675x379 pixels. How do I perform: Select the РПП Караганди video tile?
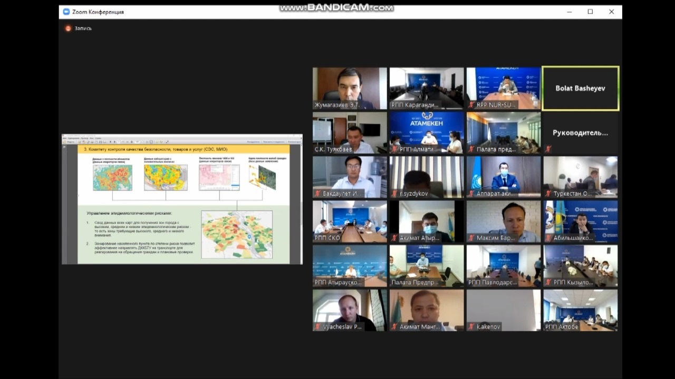(426, 84)
